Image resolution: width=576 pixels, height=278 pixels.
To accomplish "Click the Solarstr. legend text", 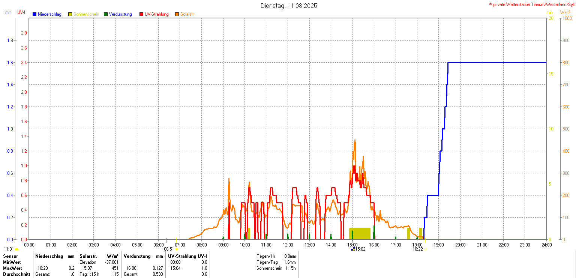I will click(187, 14).
